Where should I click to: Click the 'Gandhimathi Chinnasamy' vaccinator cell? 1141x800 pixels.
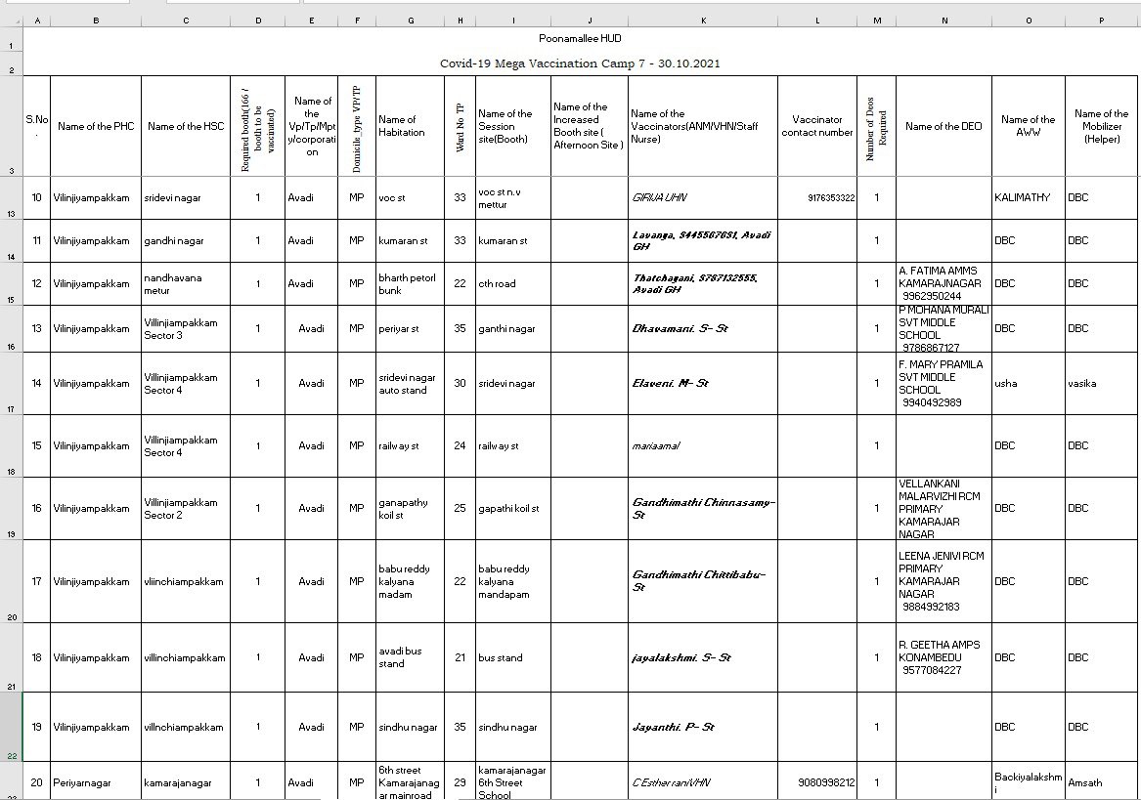coord(703,508)
